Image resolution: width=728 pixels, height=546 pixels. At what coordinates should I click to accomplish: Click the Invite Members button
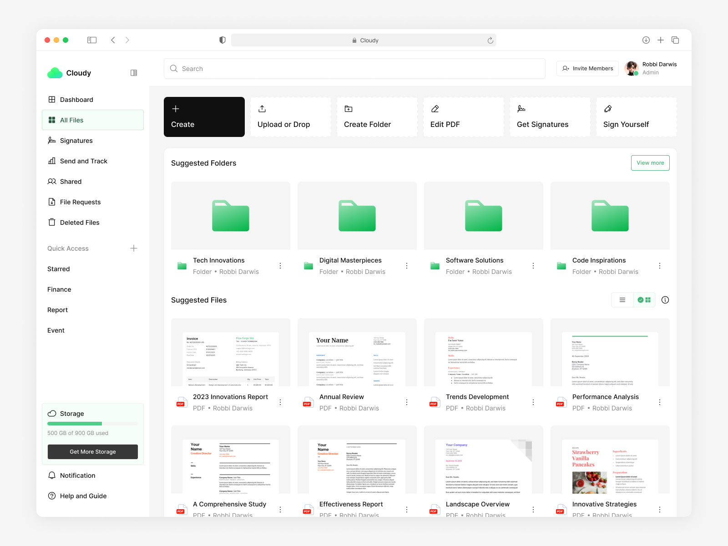pyautogui.click(x=587, y=68)
